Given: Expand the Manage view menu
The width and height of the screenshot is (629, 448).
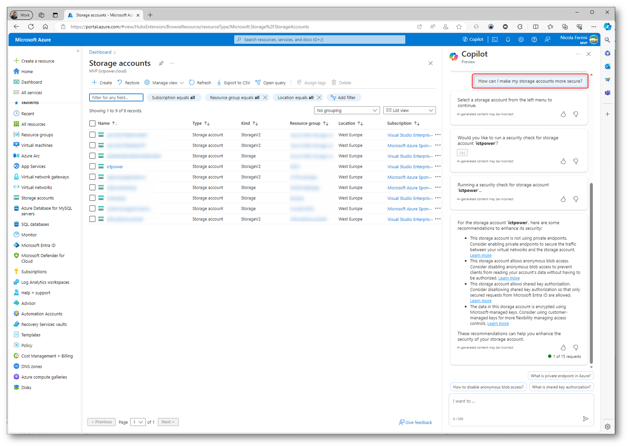Looking at the screenshot, I should pyautogui.click(x=164, y=83).
